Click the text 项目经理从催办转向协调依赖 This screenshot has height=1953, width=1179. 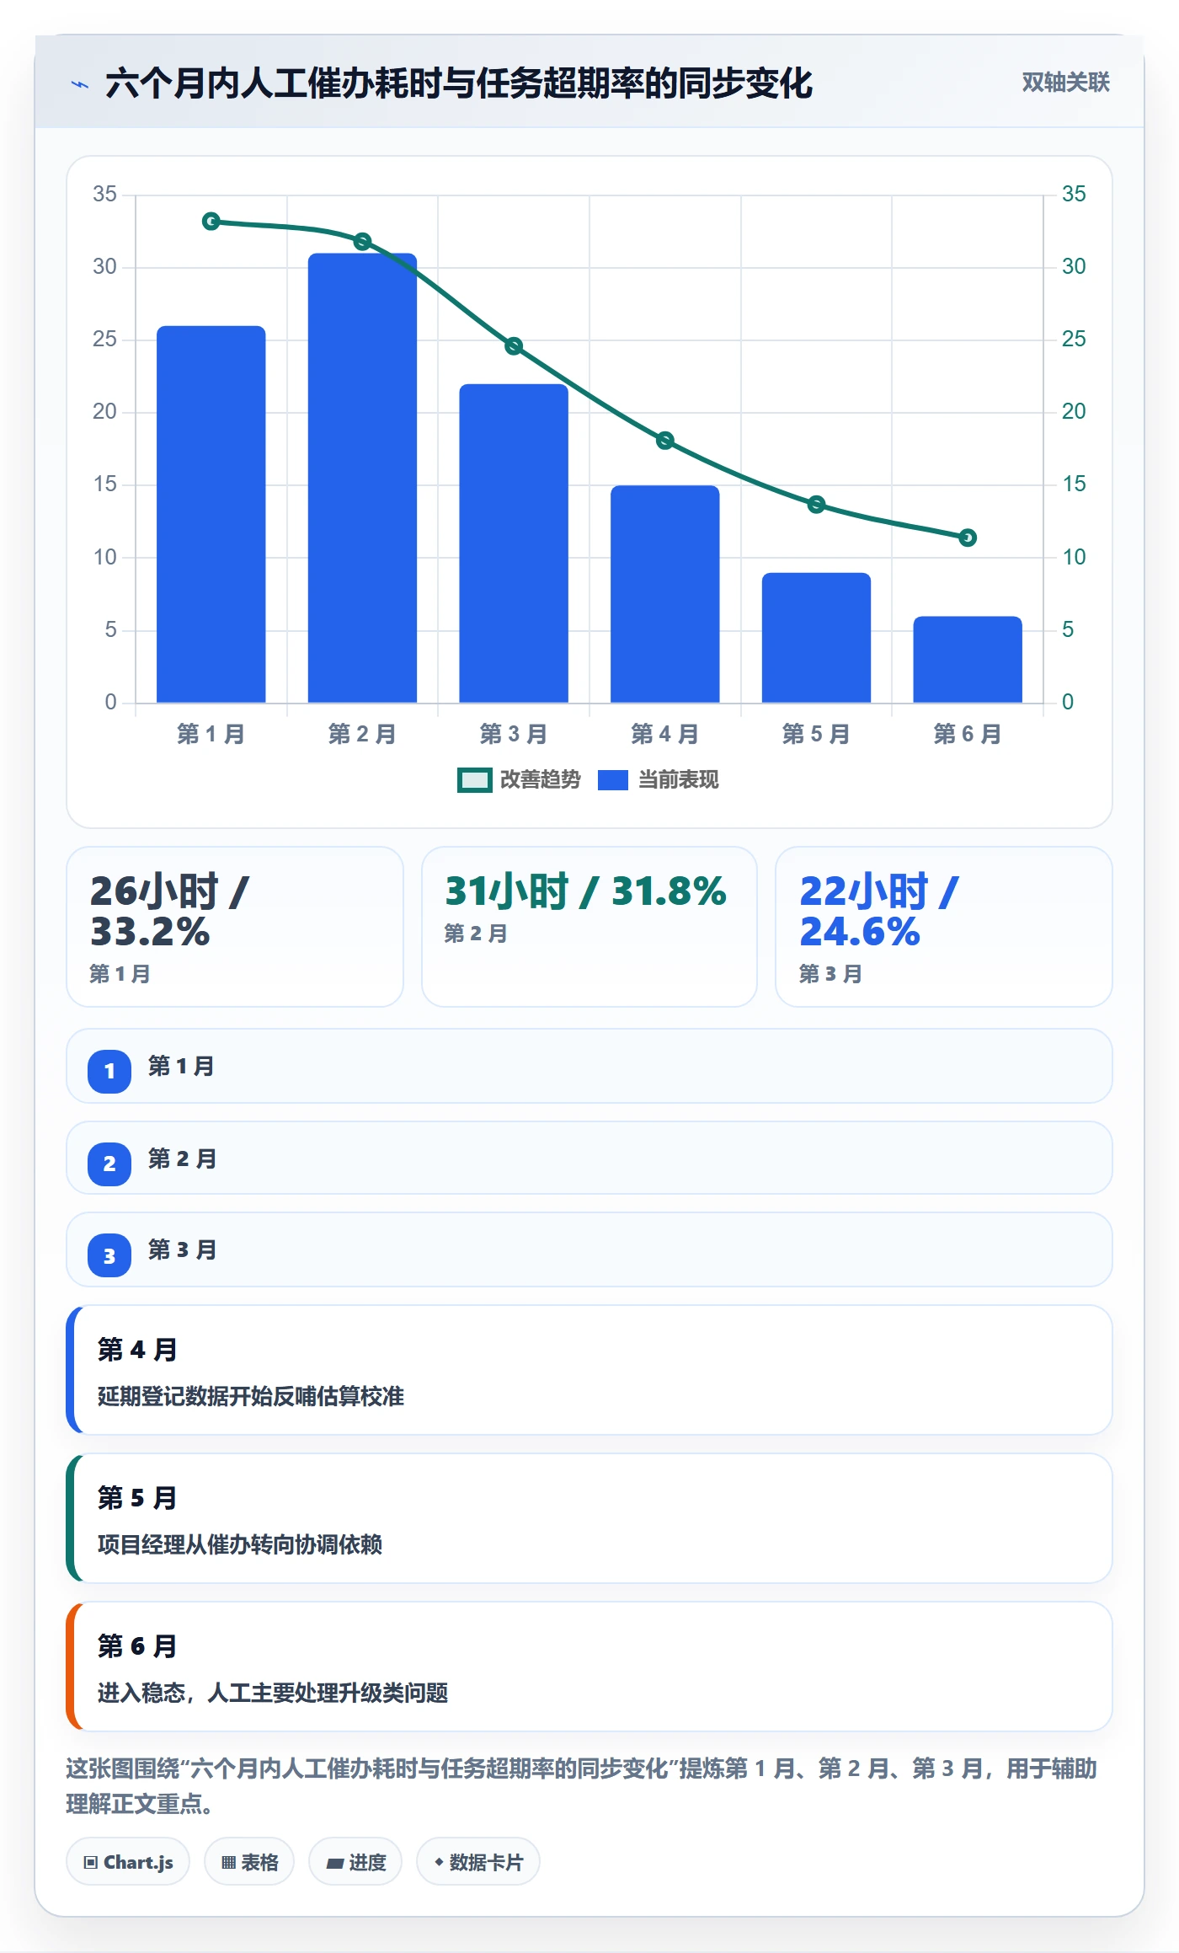240,1544
